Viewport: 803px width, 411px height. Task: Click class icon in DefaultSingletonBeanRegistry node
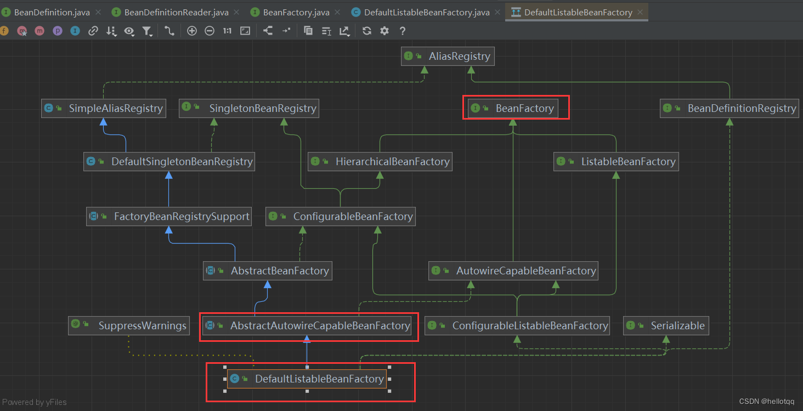pos(91,161)
